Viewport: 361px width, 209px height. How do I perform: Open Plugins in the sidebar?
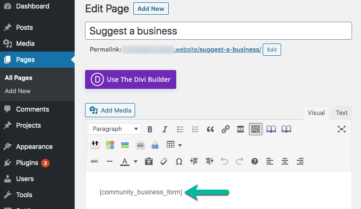[37, 163]
